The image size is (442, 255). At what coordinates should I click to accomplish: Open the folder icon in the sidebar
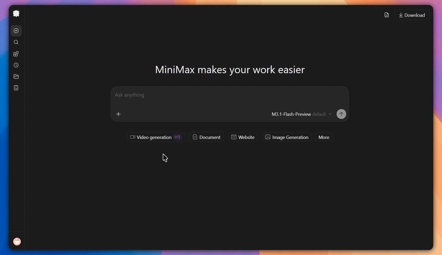pyautogui.click(x=16, y=76)
